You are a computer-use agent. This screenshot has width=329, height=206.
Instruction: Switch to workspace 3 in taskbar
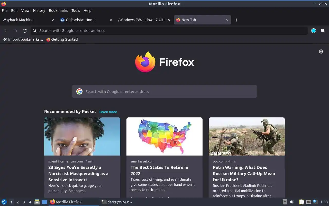24,202
